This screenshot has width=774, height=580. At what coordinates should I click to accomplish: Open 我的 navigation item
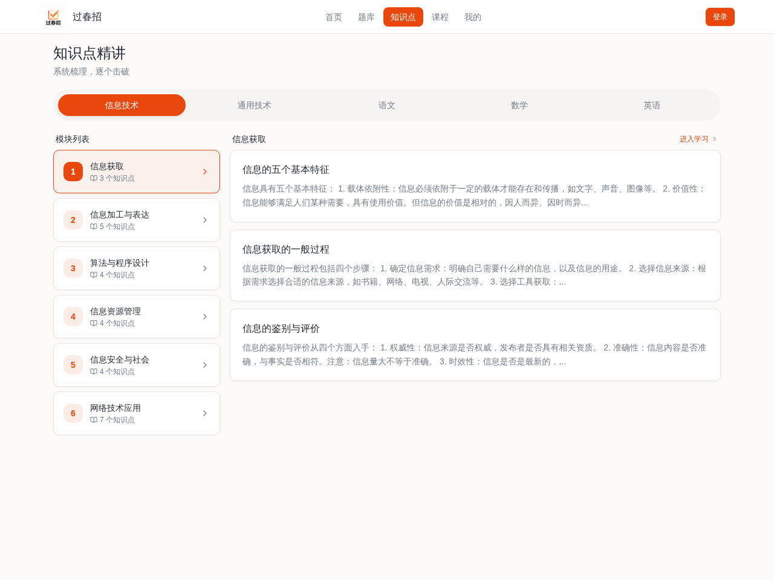(473, 17)
